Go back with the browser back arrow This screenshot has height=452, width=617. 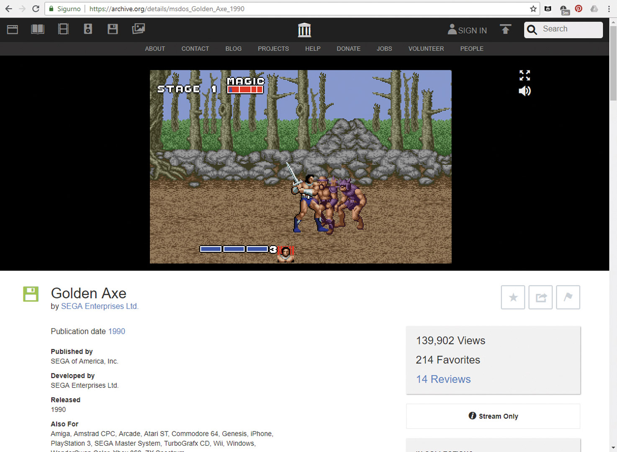coord(9,9)
